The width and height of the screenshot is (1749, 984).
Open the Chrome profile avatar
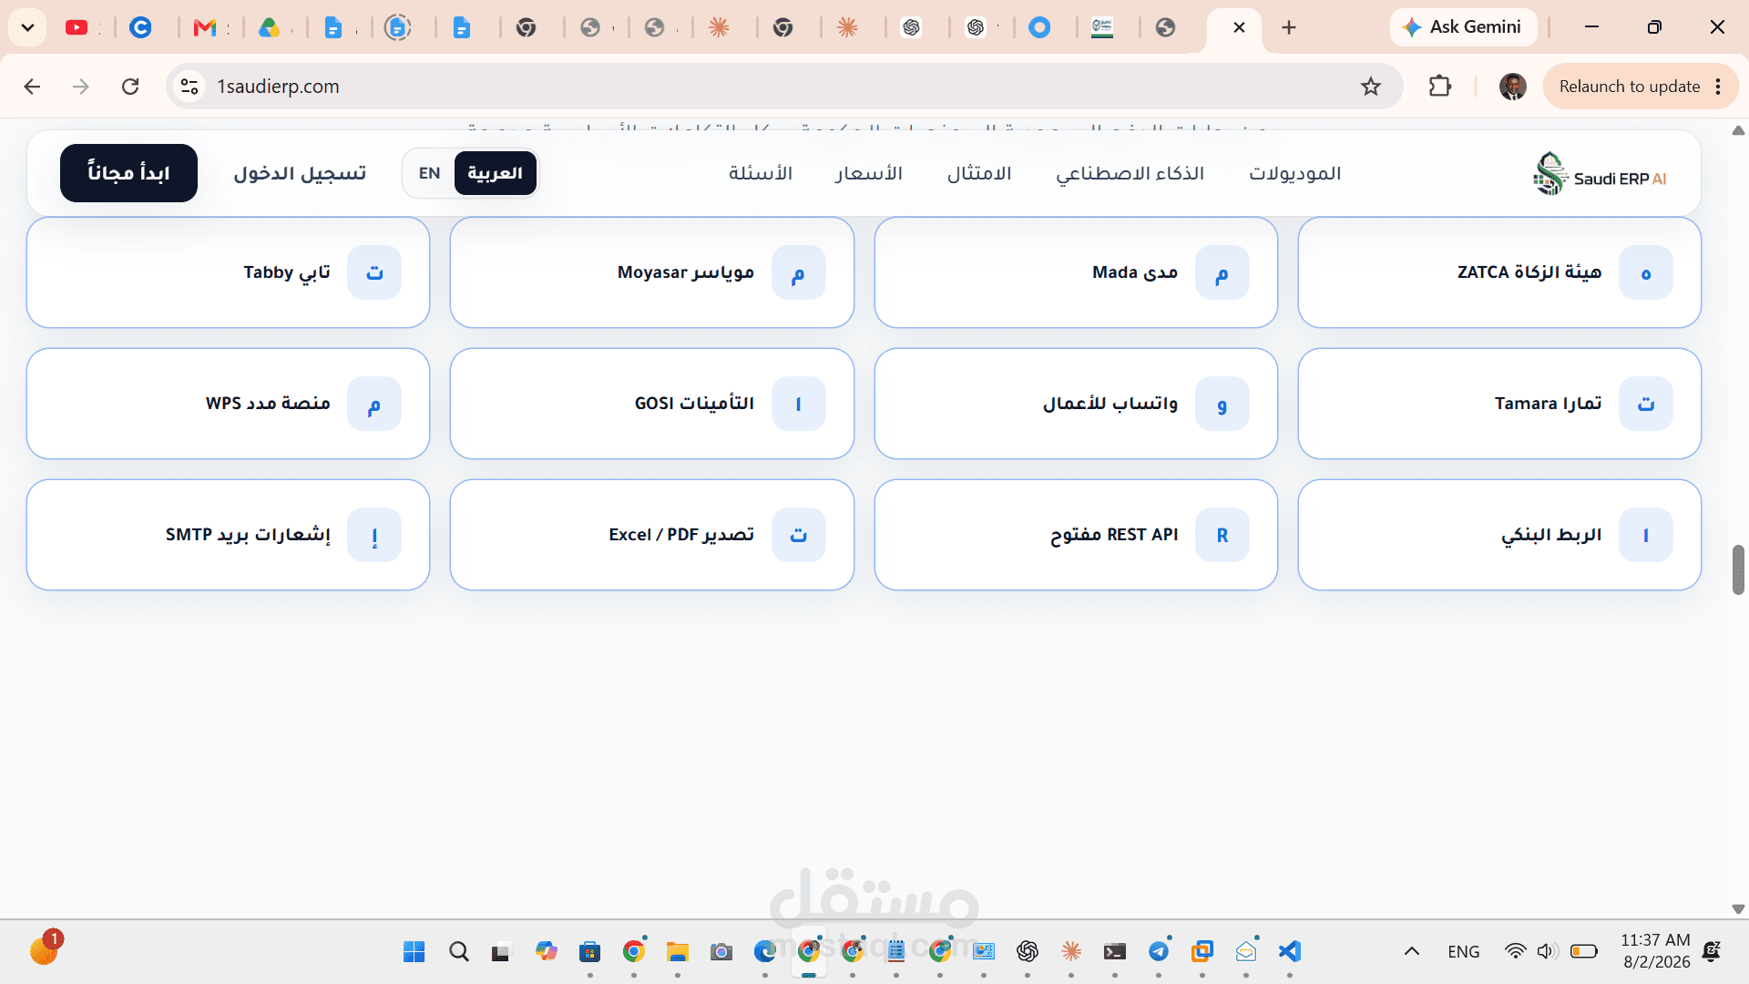1513,87
